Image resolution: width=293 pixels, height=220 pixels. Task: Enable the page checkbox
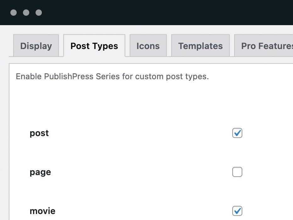click(x=237, y=172)
